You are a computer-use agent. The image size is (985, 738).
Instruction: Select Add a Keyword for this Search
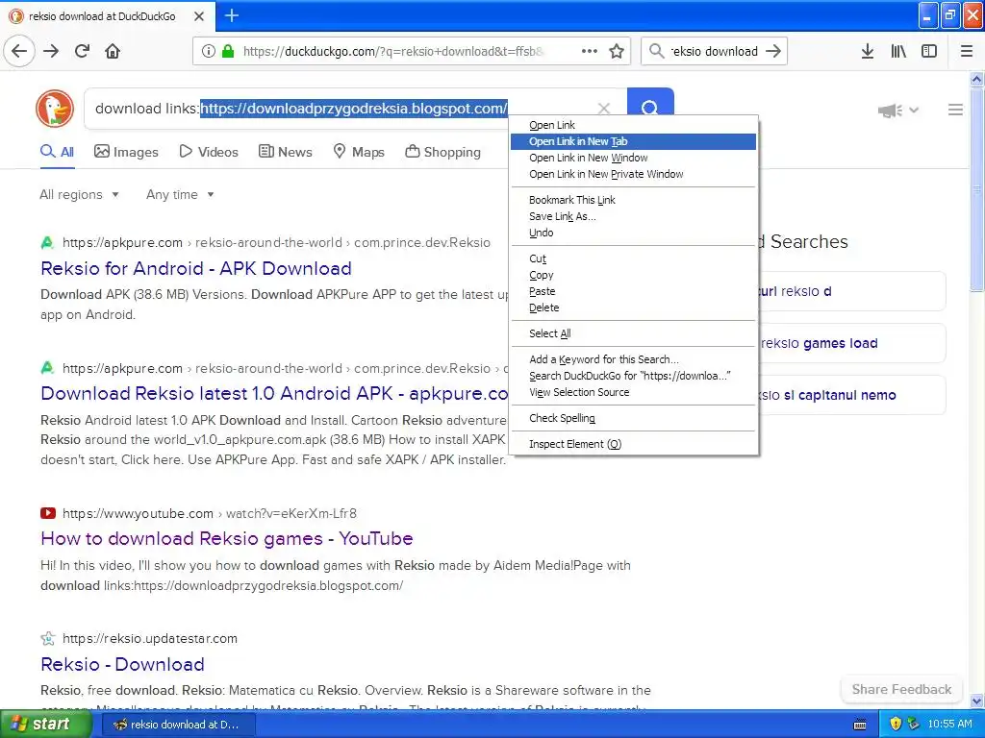633,359
